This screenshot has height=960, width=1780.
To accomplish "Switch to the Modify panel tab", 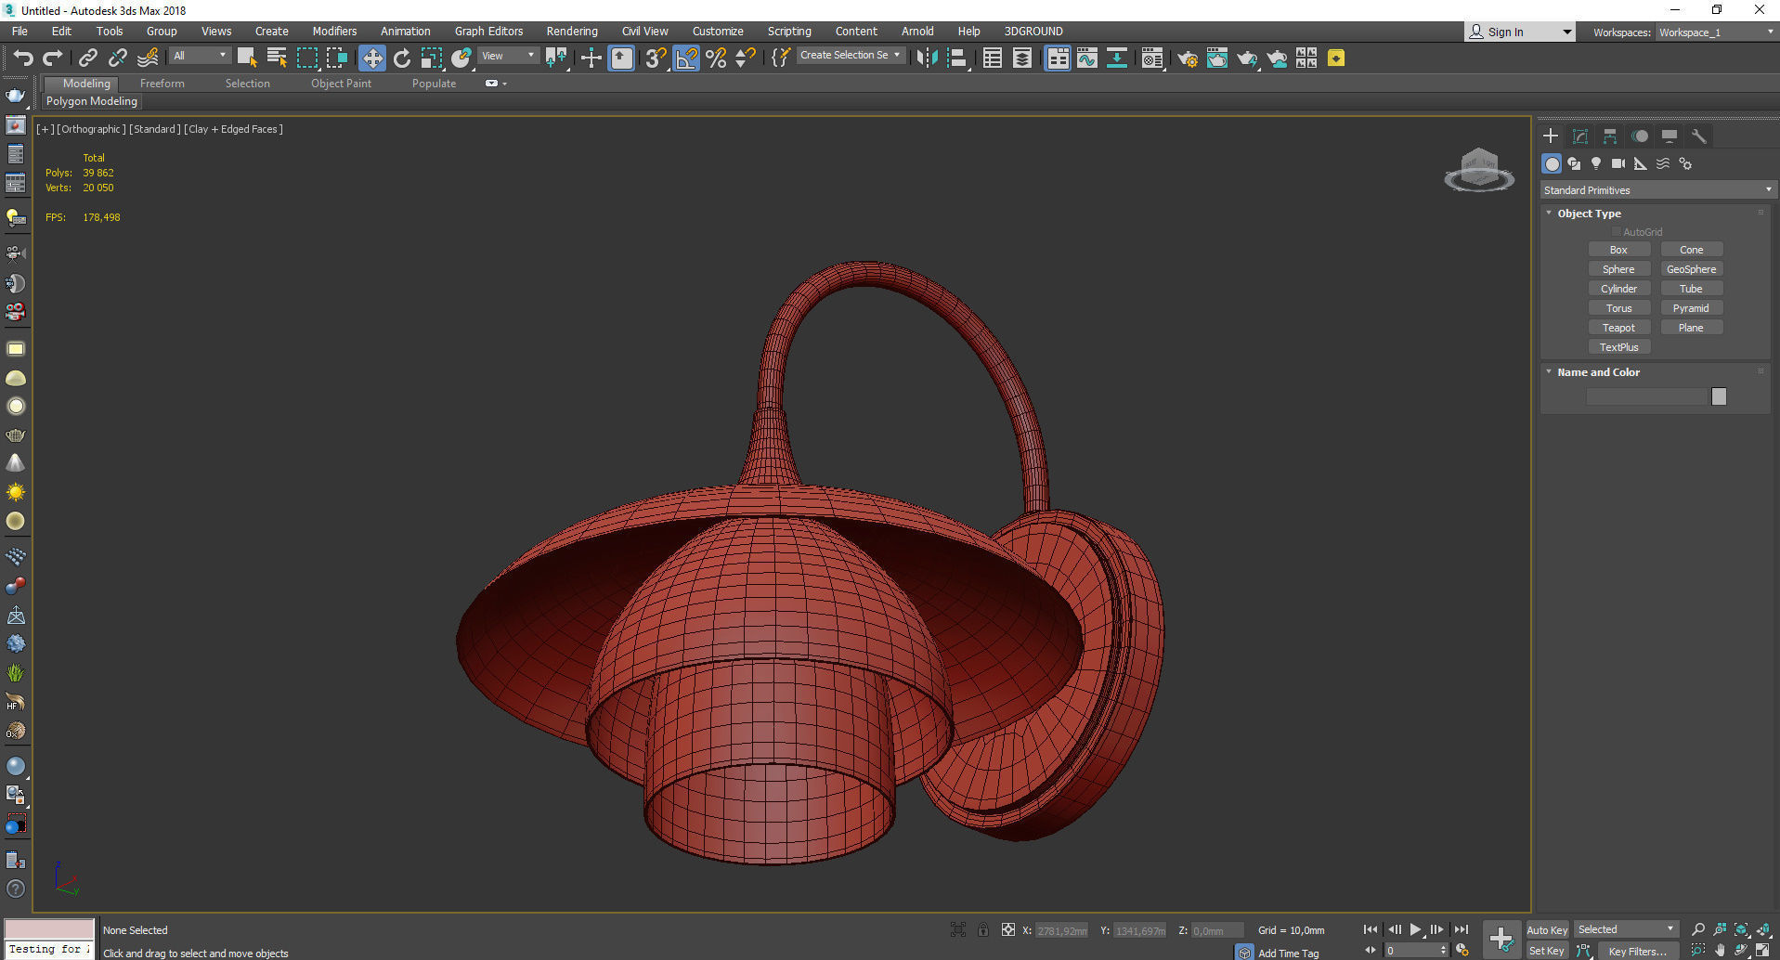I will click(1580, 136).
